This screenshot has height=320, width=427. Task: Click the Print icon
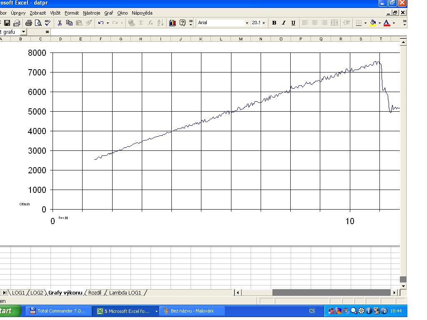[28, 23]
